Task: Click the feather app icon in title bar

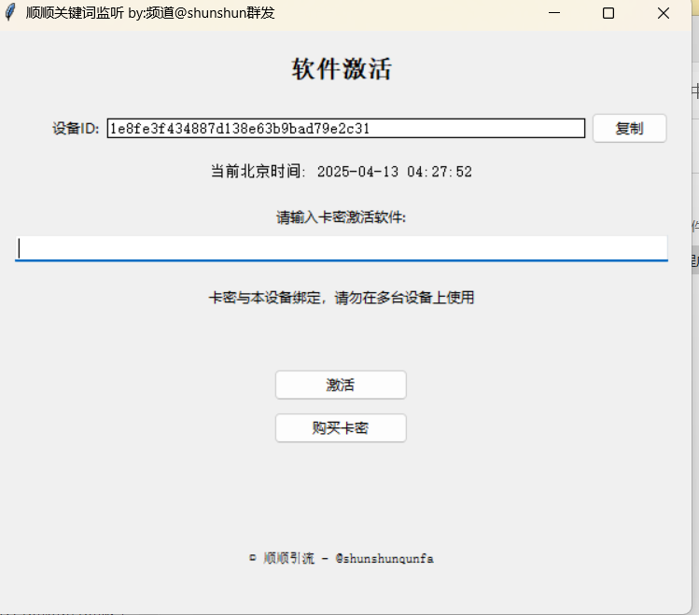Action: [11, 13]
